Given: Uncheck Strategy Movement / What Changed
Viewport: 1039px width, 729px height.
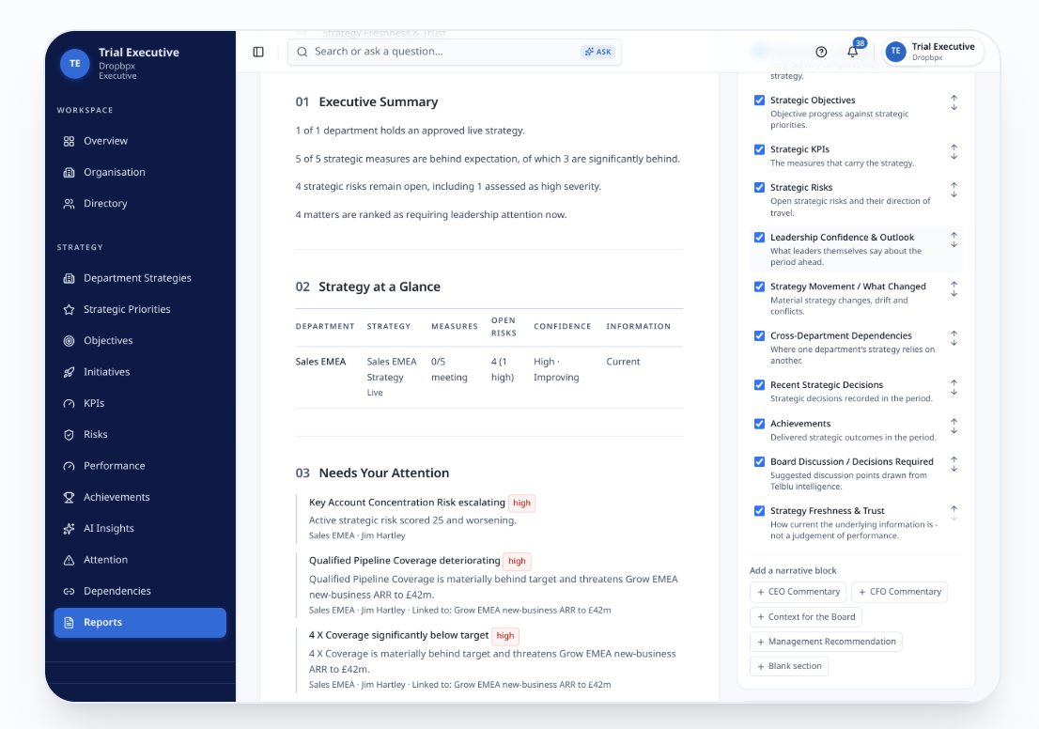Looking at the screenshot, I should click(759, 287).
